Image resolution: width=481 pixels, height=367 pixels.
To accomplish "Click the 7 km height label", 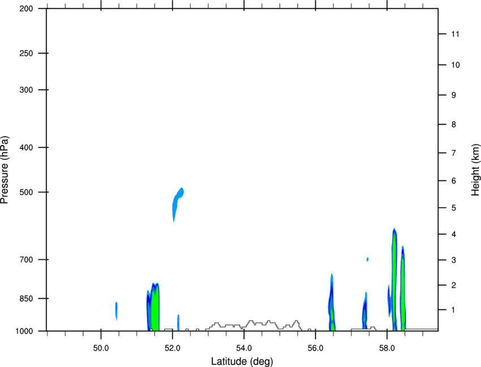I will [x=454, y=153].
